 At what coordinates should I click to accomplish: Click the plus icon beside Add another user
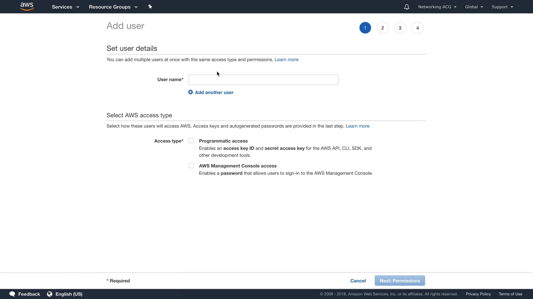(190, 92)
